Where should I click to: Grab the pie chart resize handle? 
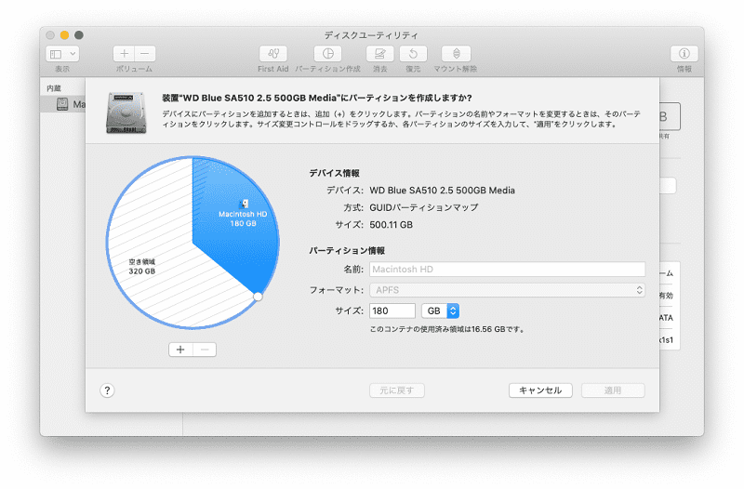pyautogui.click(x=258, y=297)
